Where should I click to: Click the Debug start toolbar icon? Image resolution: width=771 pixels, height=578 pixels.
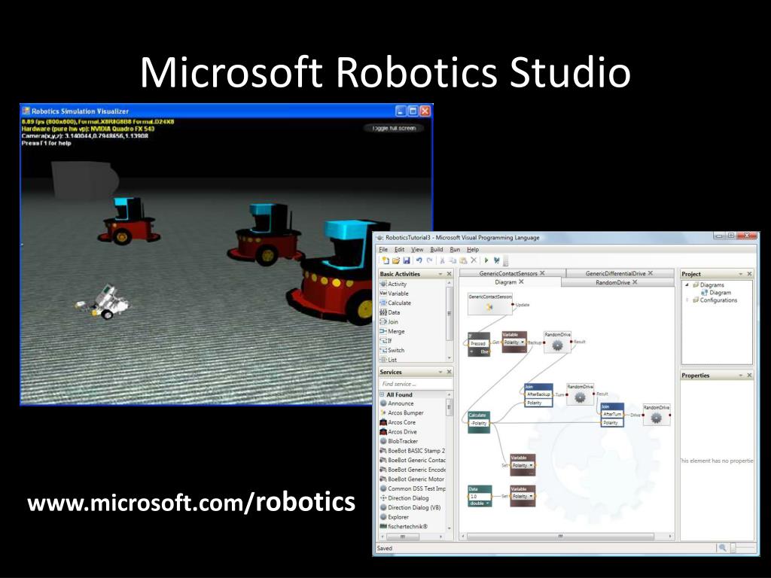tap(497, 260)
